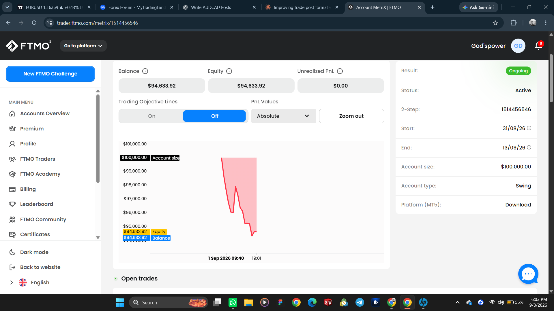The width and height of the screenshot is (554, 311).
Task: Set Trading Objective Lines to Off
Action: 214,116
